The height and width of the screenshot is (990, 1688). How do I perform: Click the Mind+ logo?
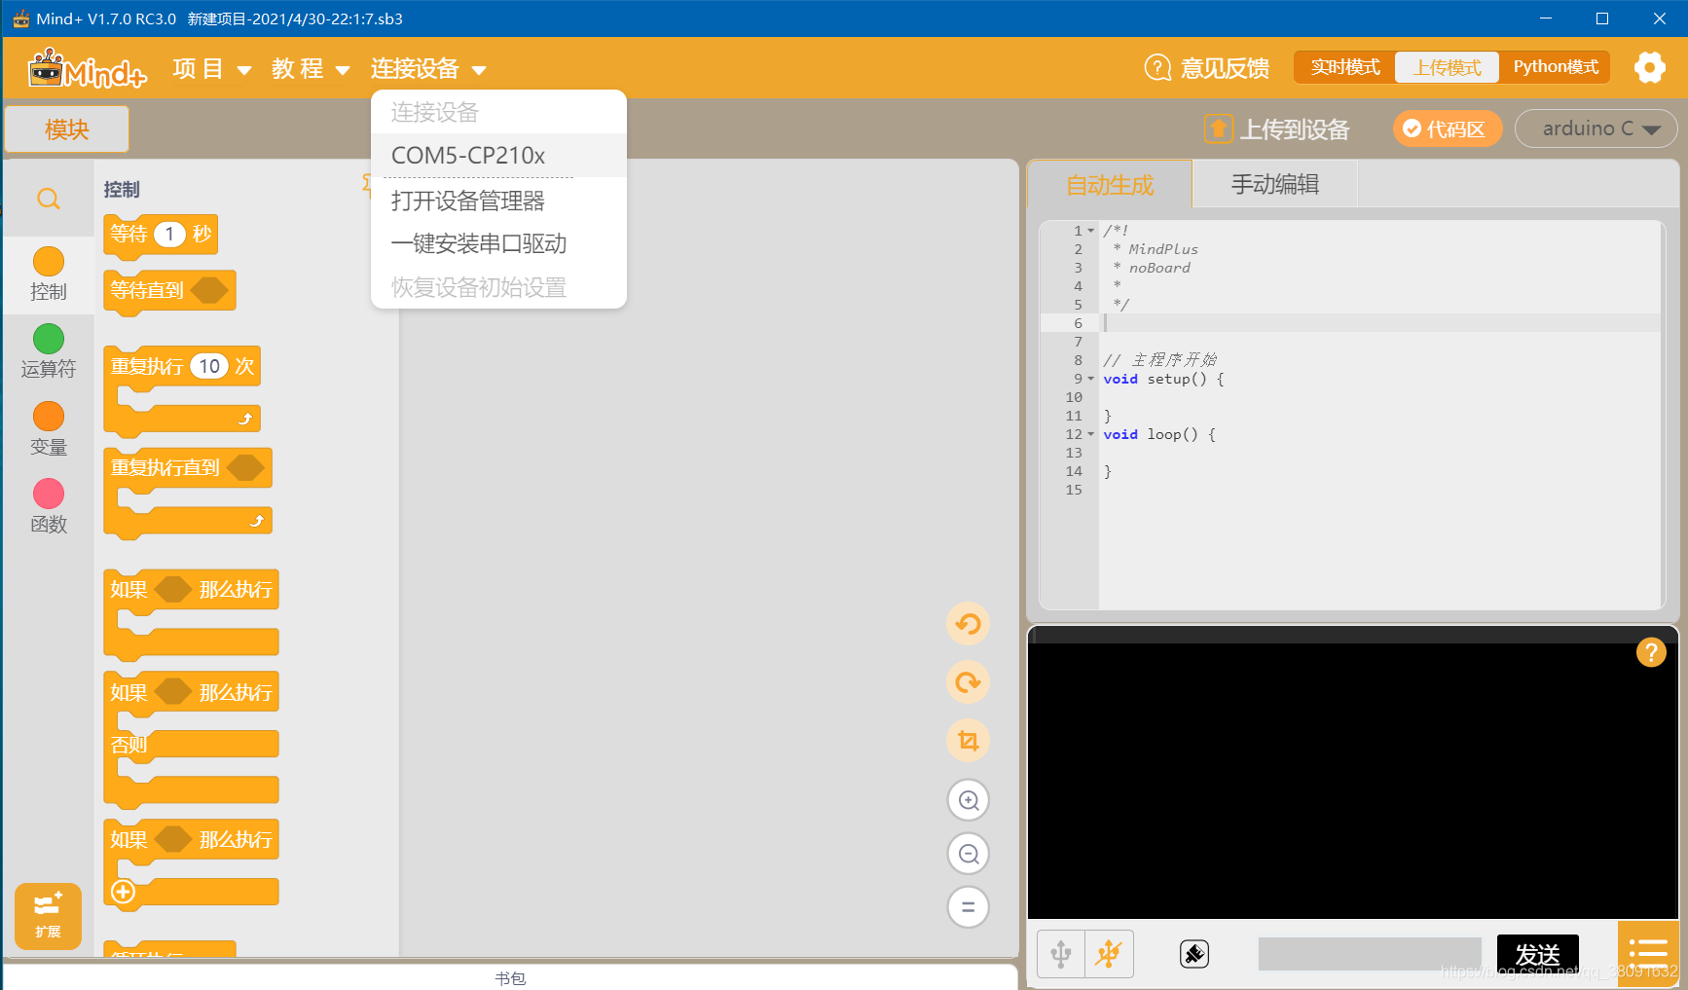click(x=87, y=68)
